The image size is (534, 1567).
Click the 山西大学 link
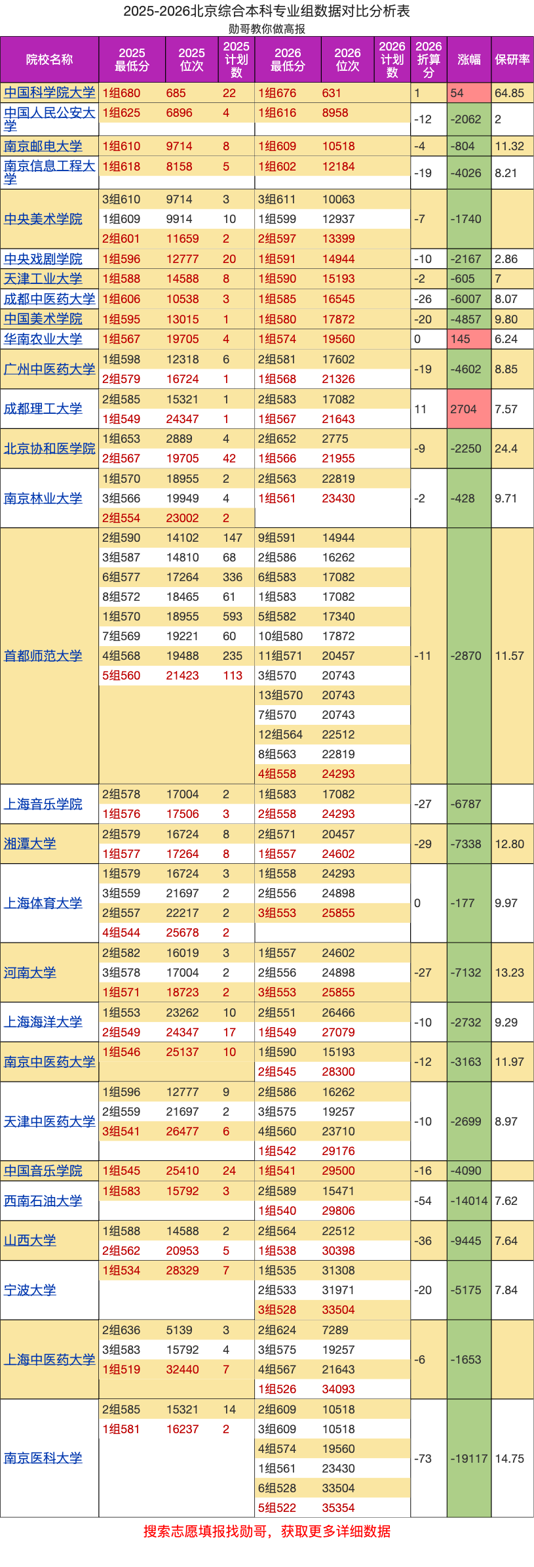tap(30, 1240)
